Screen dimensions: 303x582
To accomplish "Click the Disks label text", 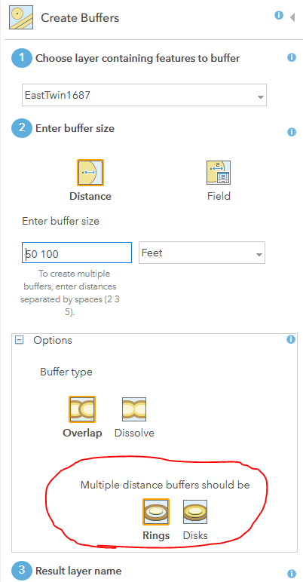I will coord(195,535).
